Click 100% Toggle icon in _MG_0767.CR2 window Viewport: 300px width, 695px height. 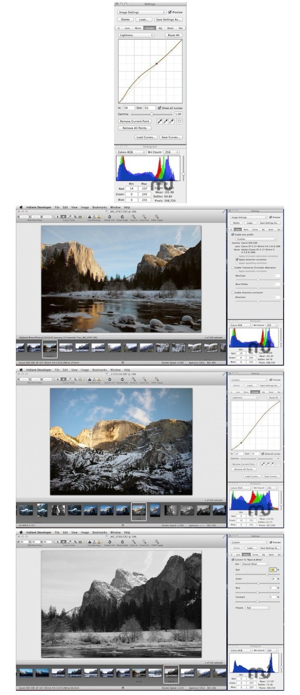pyautogui.click(x=156, y=217)
